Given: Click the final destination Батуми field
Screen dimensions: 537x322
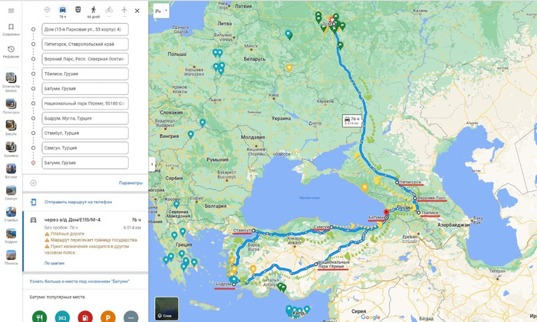Looking at the screenshot, I should pos(85,163).
